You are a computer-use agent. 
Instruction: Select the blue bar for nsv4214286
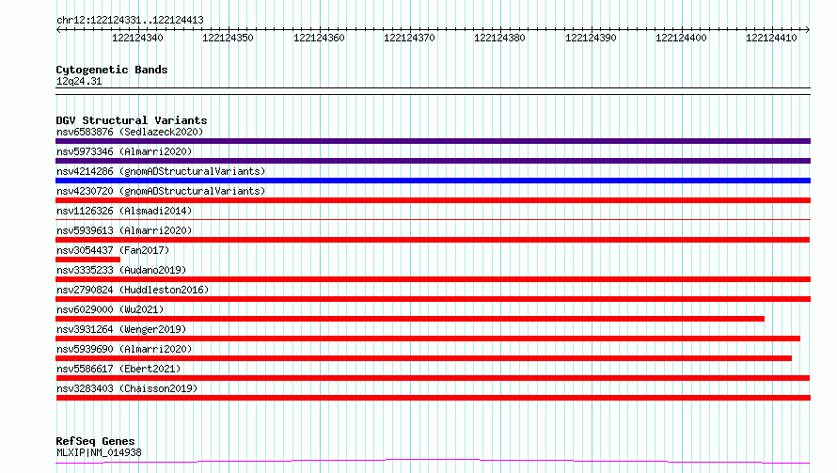433,181
